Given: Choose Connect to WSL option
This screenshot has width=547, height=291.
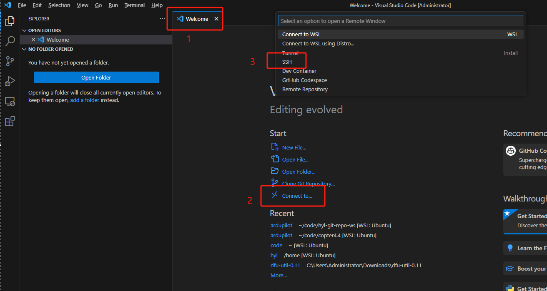Looking at the screenshot, I should coord(400,34).
